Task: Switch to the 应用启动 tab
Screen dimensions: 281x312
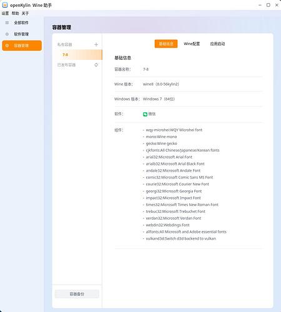Action: (217, 44)
